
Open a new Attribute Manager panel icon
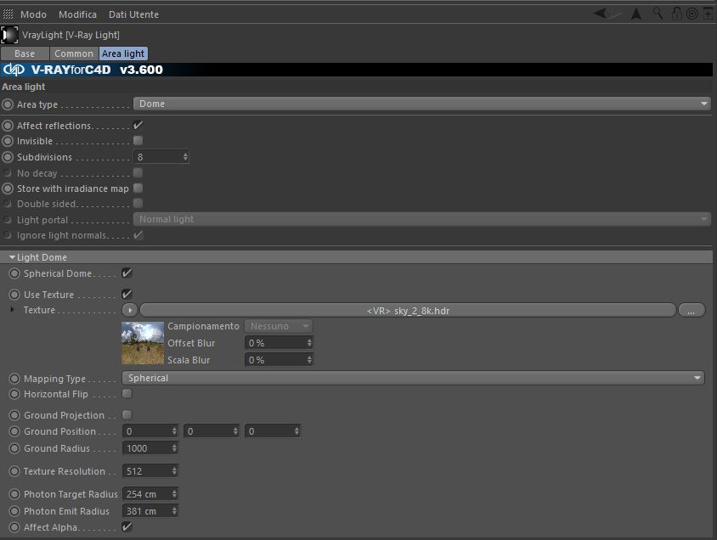708,14
